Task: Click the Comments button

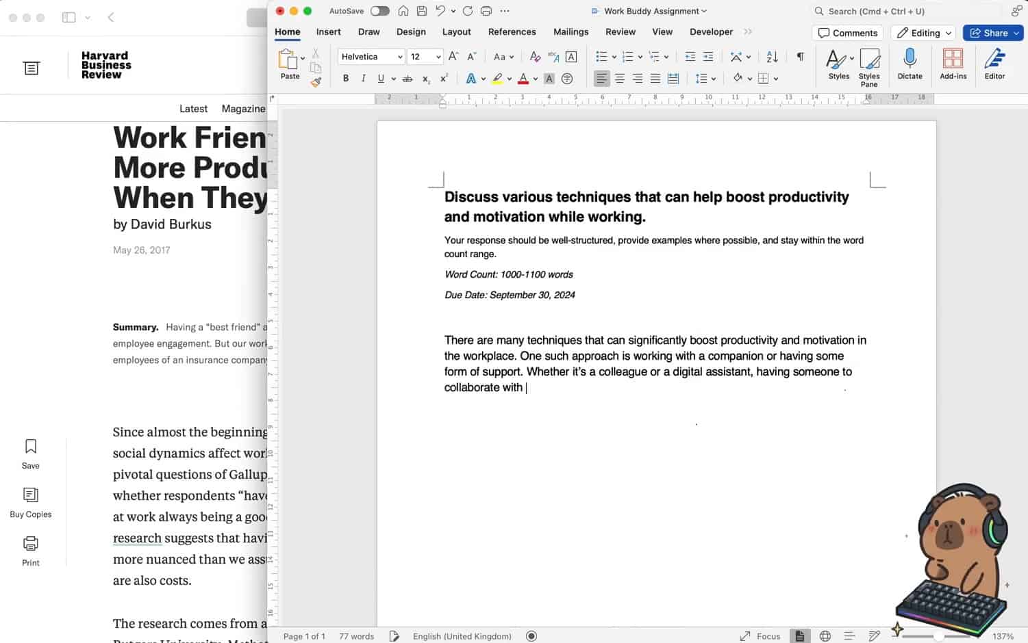Action: [x=847, y=33]
